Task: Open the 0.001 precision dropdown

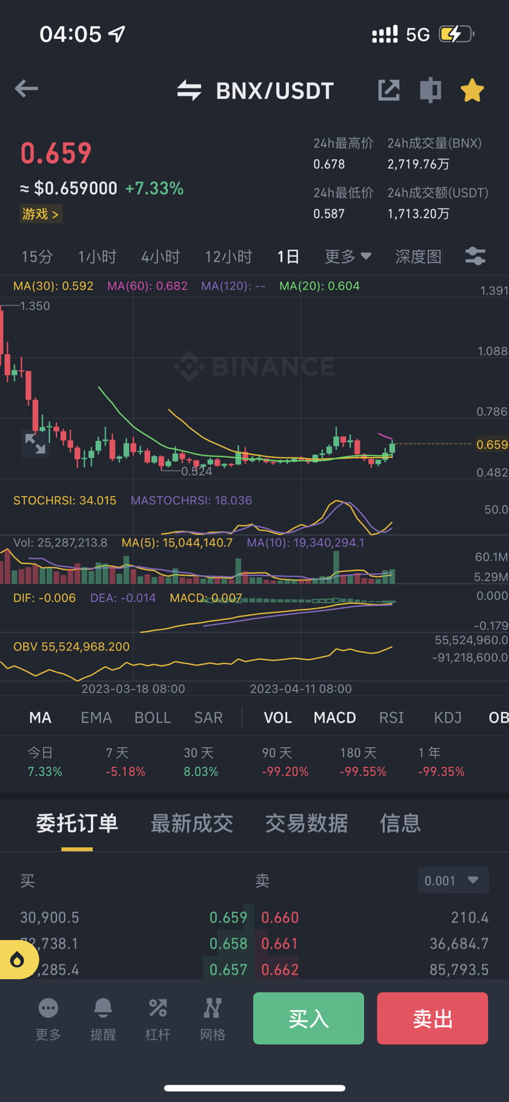Action: [454, 881]
